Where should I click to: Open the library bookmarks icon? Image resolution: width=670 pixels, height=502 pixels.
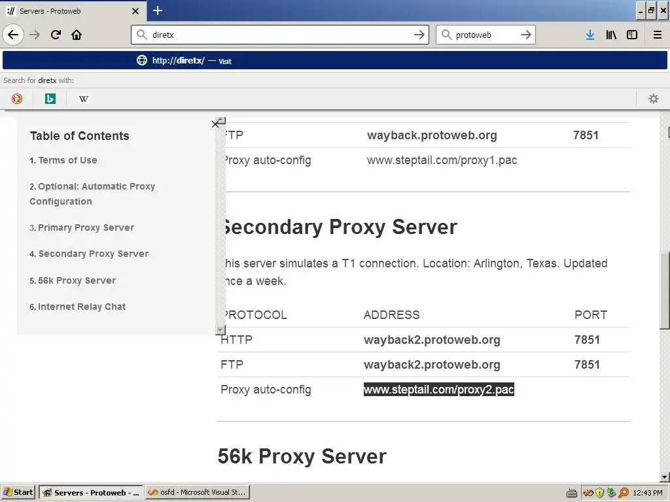[611, 35]
